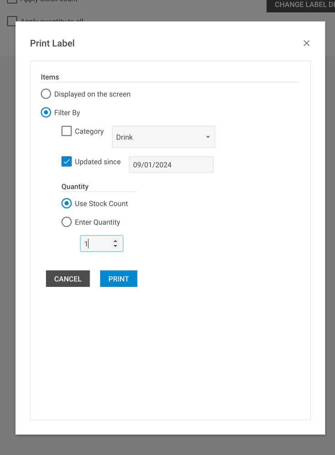Choose the 'Use Stock Count' radio button
Image resolution: width=335 pixels, height=455 pixels.
coord(66,204)
